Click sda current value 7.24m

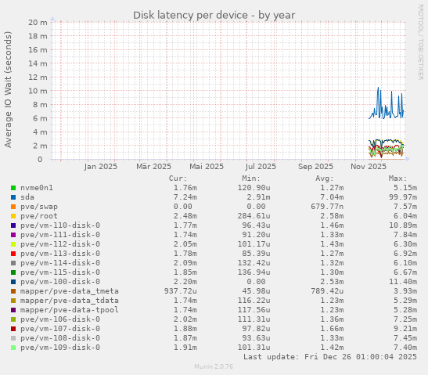(x=185, y=197)
